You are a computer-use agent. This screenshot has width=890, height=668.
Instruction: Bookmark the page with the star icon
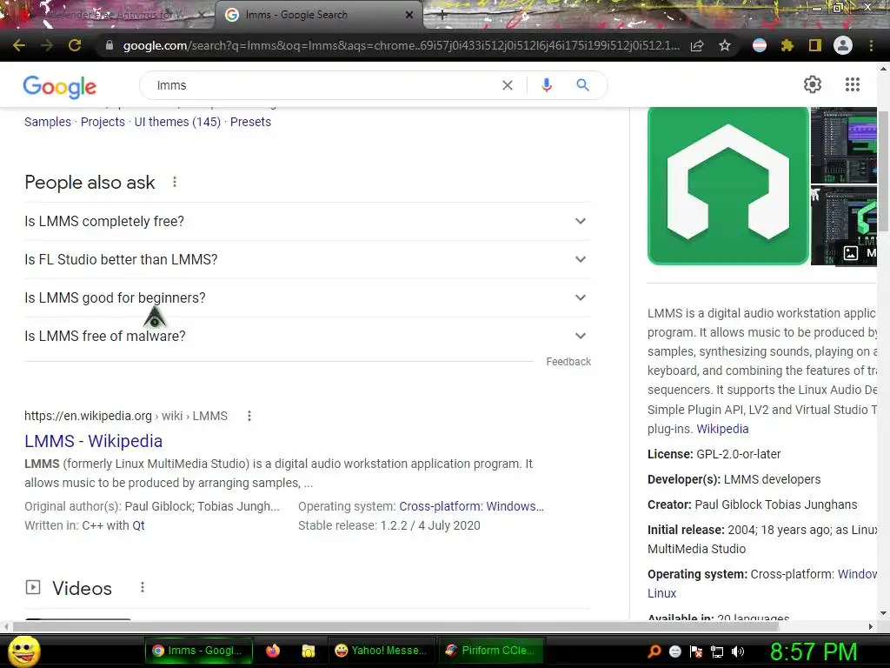(x=725, y=45)
